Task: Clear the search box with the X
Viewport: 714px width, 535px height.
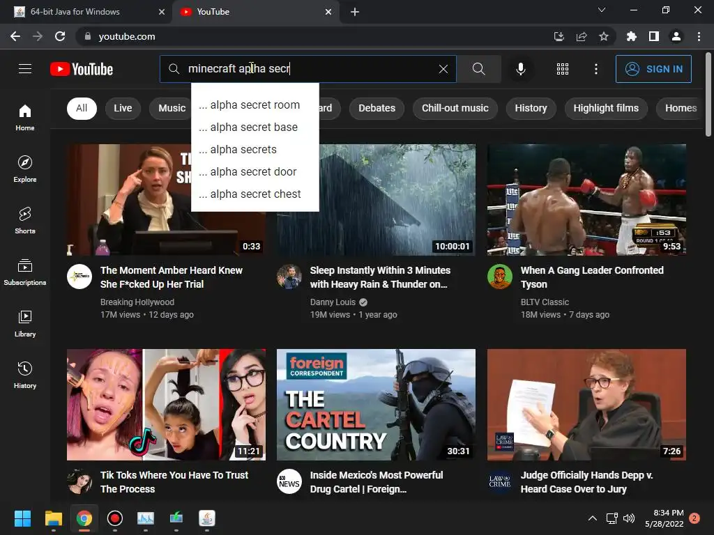Action: 443,69
